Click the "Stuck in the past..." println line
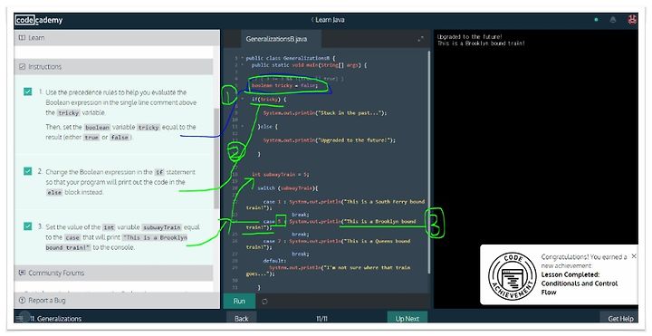The height and width of the screenshot is (336, 652). point(325,112)
